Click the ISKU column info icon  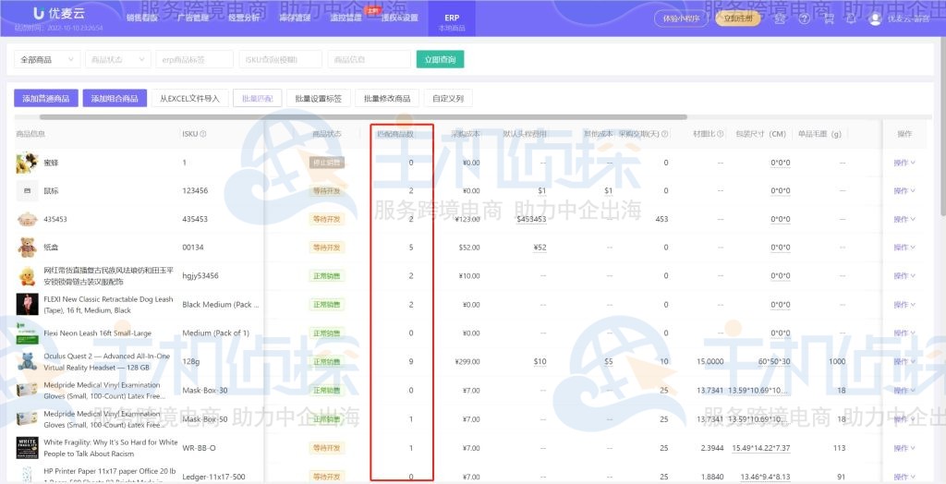203,134
